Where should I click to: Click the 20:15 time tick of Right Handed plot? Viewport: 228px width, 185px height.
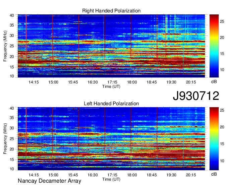click(x=191, y=82)
